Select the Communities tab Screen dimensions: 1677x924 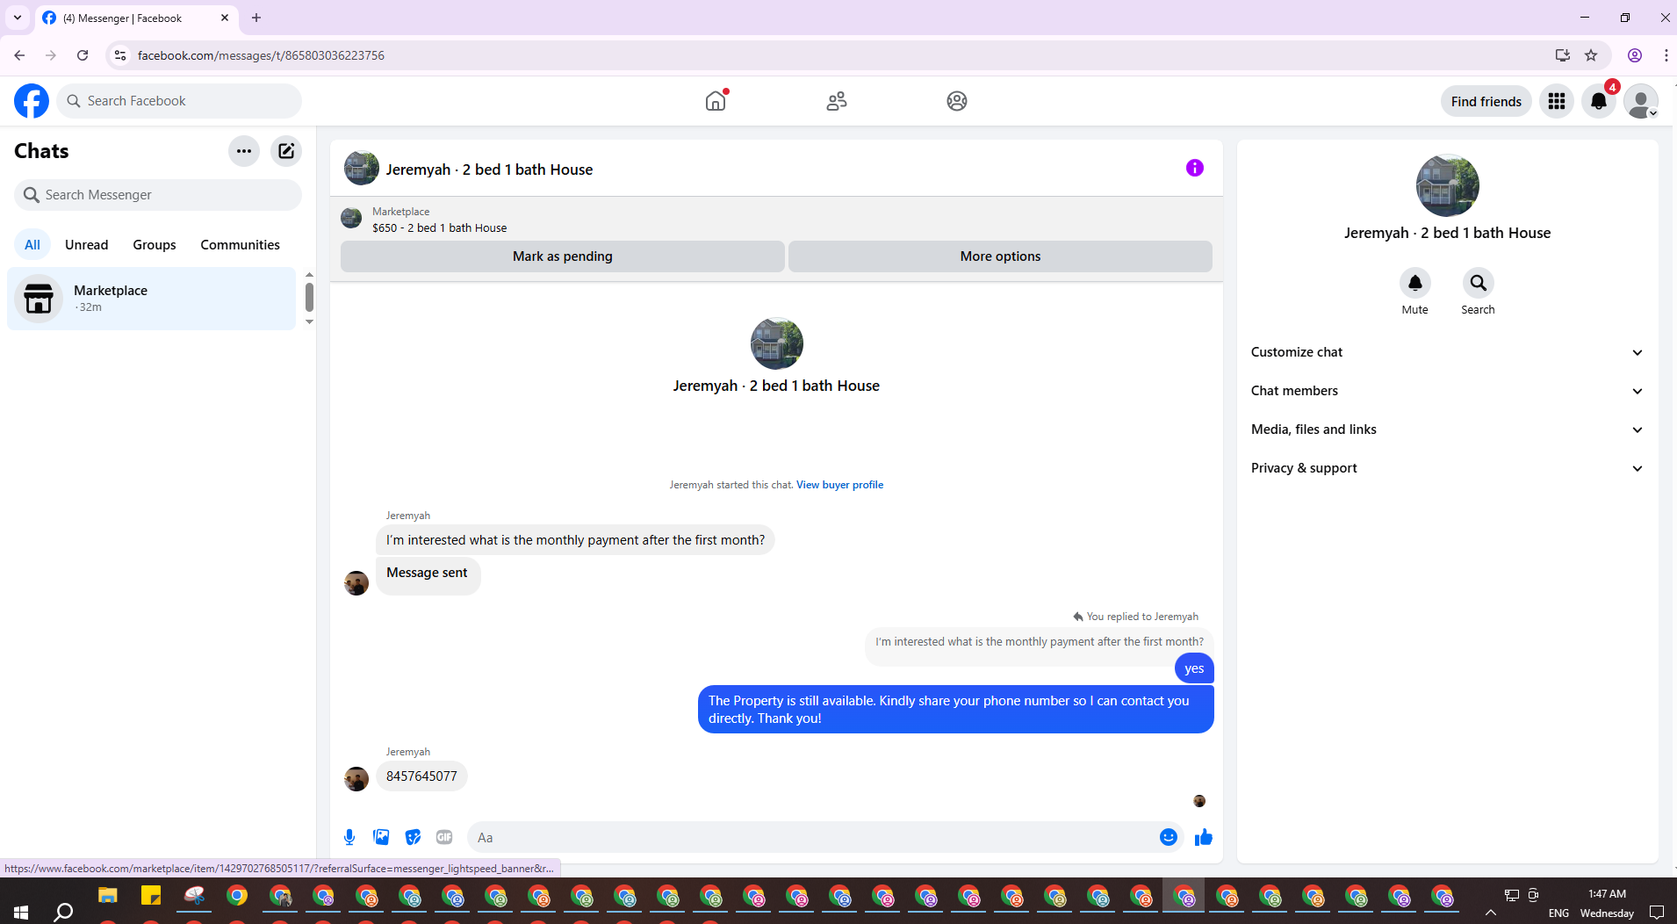click(241, 245)
